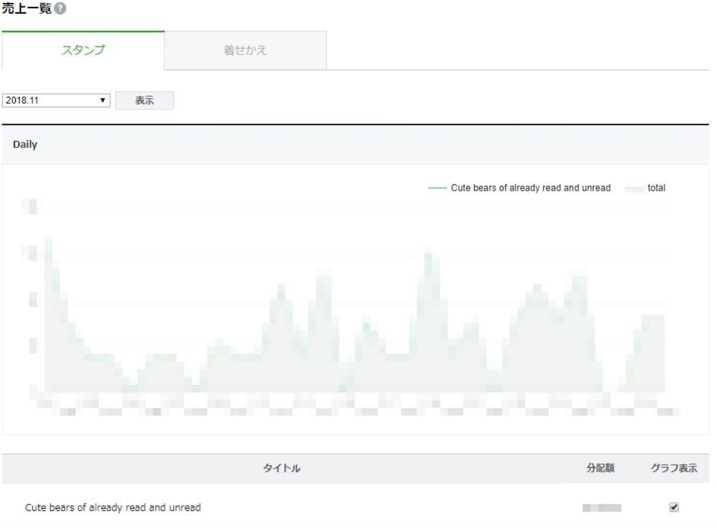716x528 pixels.
Task: Toggle the Cute bears legend entry
Action: pos(520,188)
